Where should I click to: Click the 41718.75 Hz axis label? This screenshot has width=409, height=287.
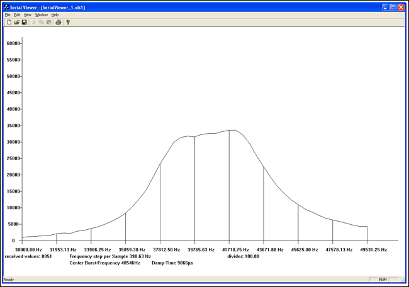[230, 249]
